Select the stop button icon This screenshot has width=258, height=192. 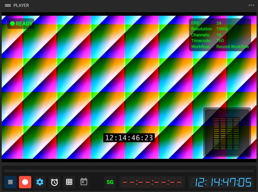pos(10,182)
